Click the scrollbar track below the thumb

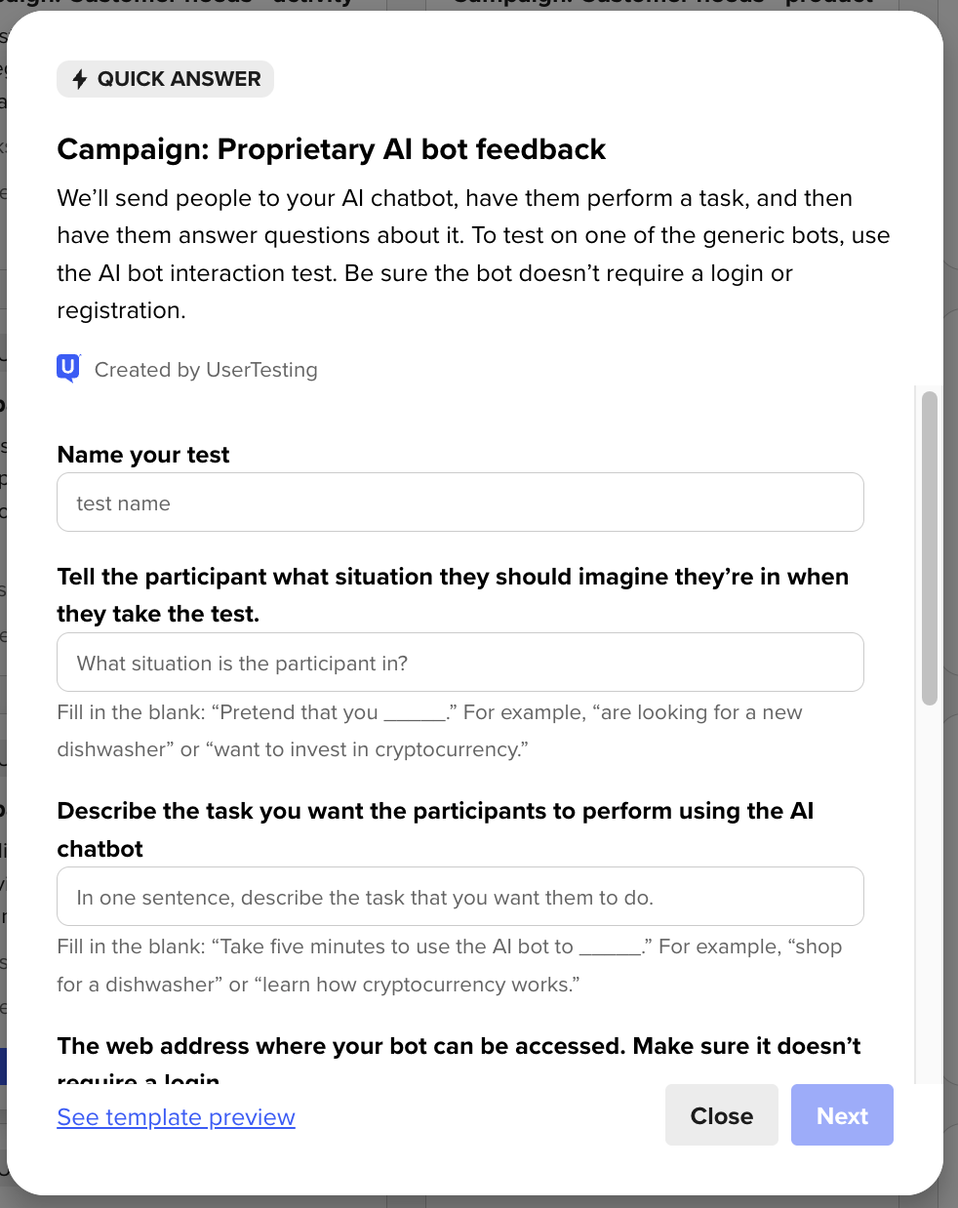click(930, 878)
